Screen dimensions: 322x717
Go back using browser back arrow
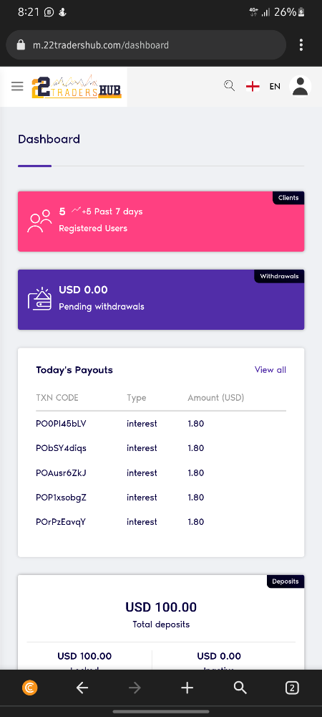tap(82, 688)
